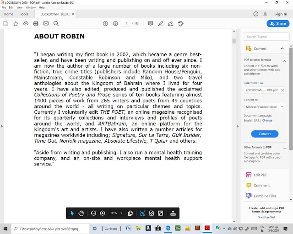Click the document vertical scrollbar thumb
This screenshot has width=293, height=234.
(x=234, y=41)
